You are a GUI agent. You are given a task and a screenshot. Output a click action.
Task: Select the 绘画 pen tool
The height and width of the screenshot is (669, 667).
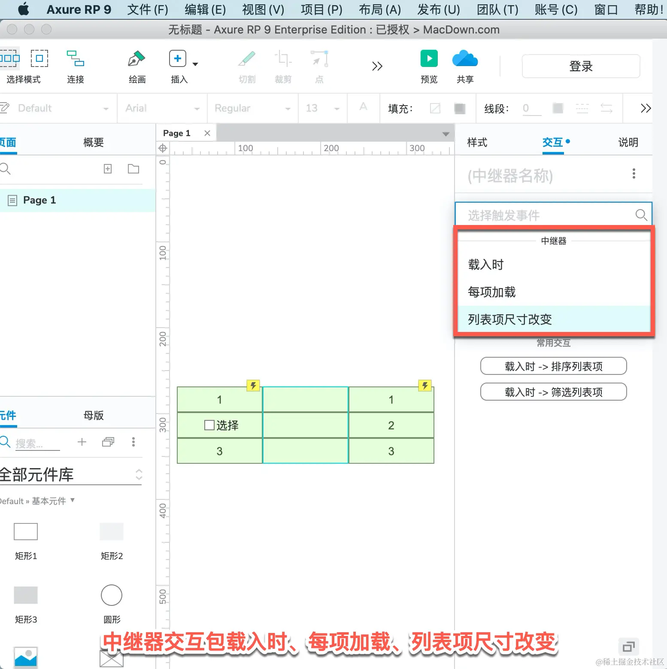click(137, 67)
